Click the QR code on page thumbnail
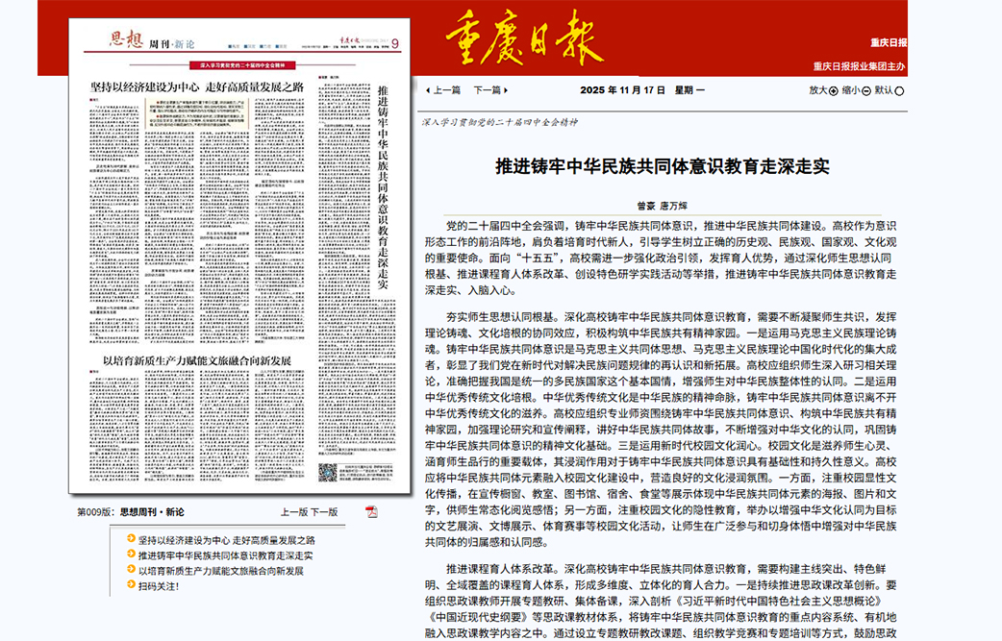This screenshot has width=1002, height=641. point(328,473)
